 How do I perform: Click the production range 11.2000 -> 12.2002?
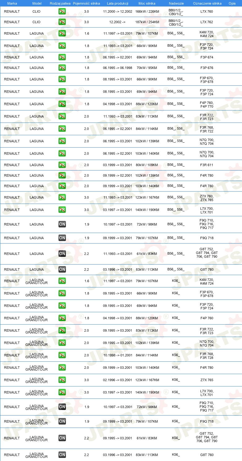[x=118, y=11]
